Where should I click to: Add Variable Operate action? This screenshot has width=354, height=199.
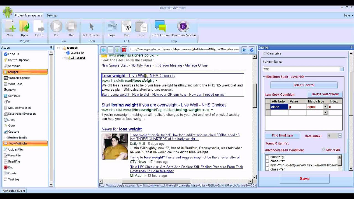click(x=25, y=78)
